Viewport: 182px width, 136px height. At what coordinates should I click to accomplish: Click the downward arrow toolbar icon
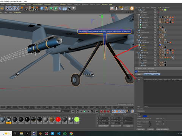coord(116,8)
